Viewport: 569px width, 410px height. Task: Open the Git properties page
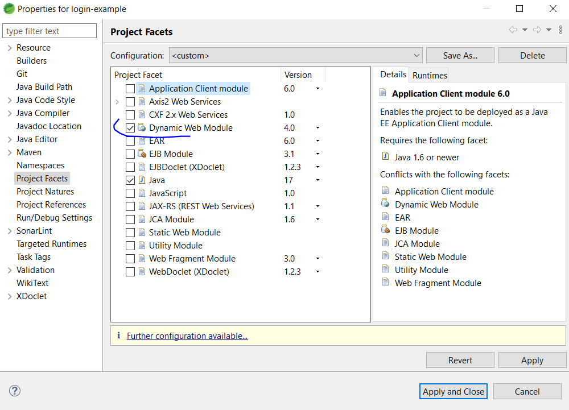click(x=22, y=74)
